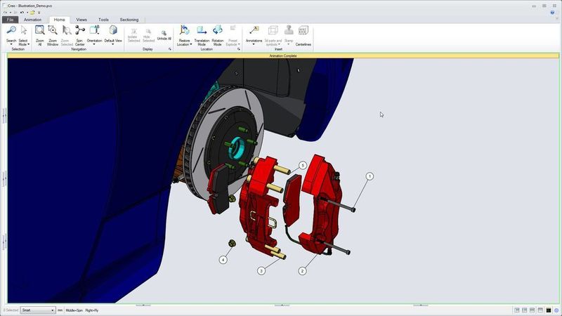The height and width of the screenshot is (316, 562).
Task: Click the Default View cube icon
Action: coord(113,31)
